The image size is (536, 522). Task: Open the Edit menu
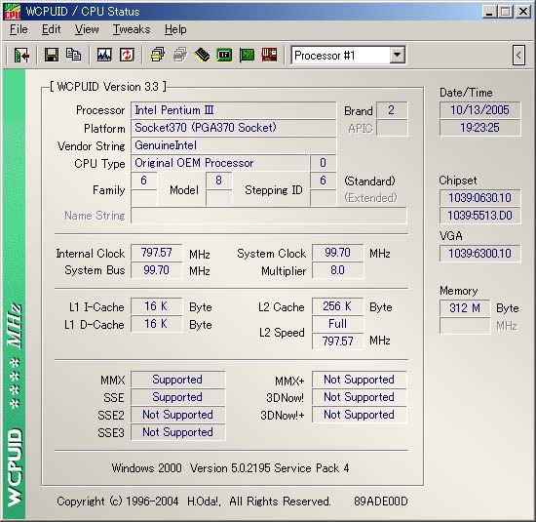click(x=52, y=29)
